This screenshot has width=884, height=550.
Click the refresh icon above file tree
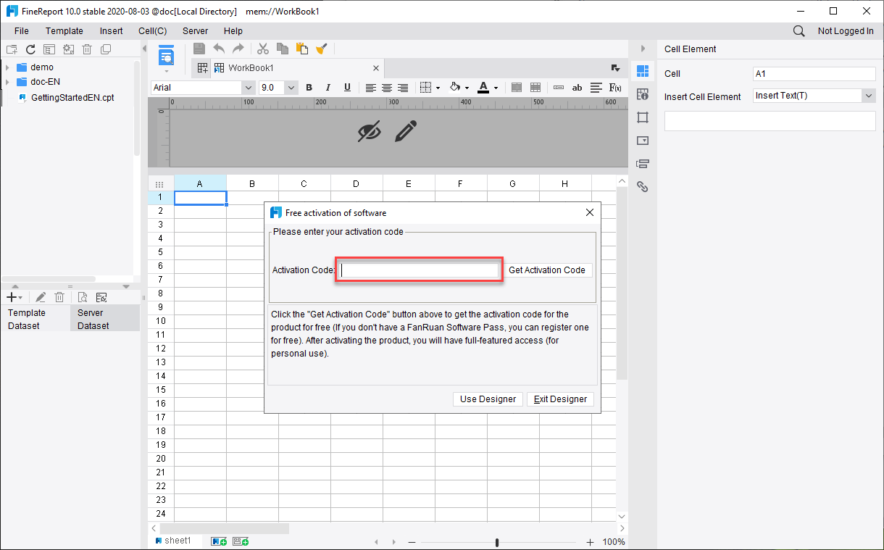[30, 49]
